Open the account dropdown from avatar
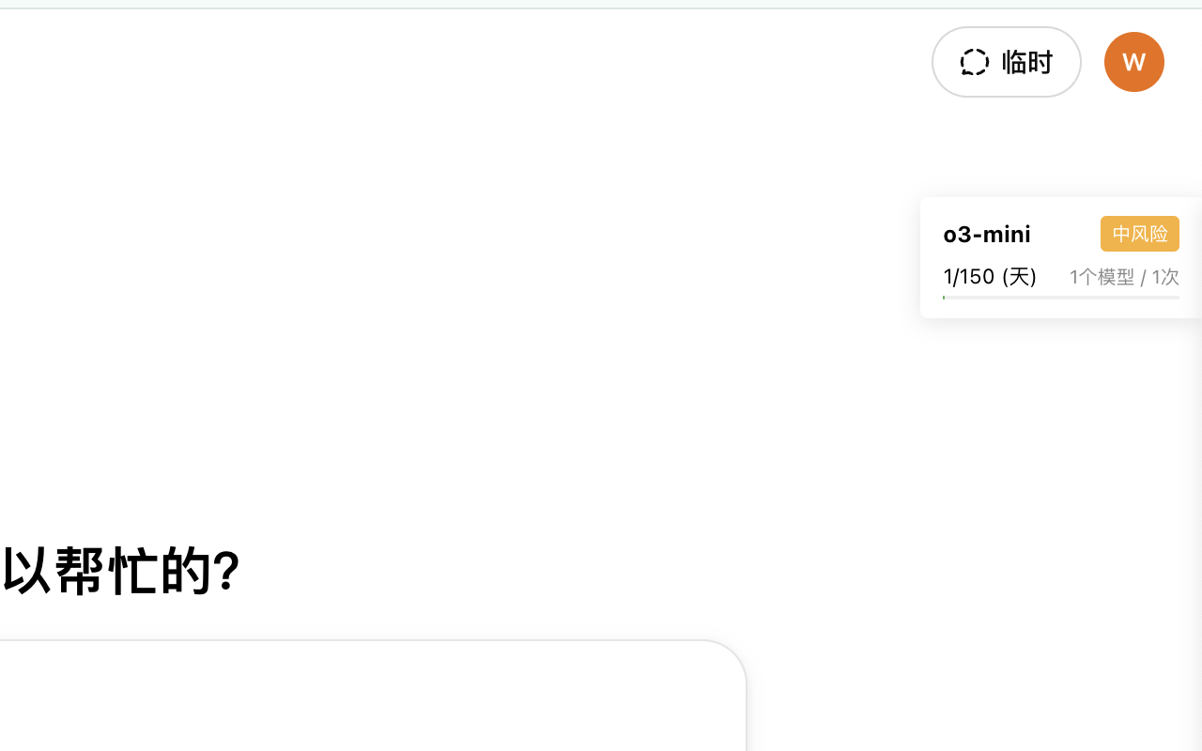Screen dimensions: 1202x751 point(1133,61)
